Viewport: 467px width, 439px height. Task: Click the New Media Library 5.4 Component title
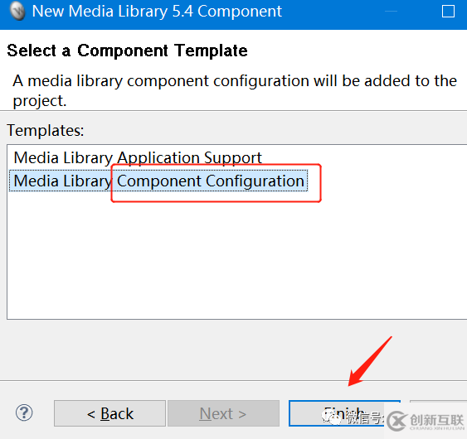click(157, 12)
